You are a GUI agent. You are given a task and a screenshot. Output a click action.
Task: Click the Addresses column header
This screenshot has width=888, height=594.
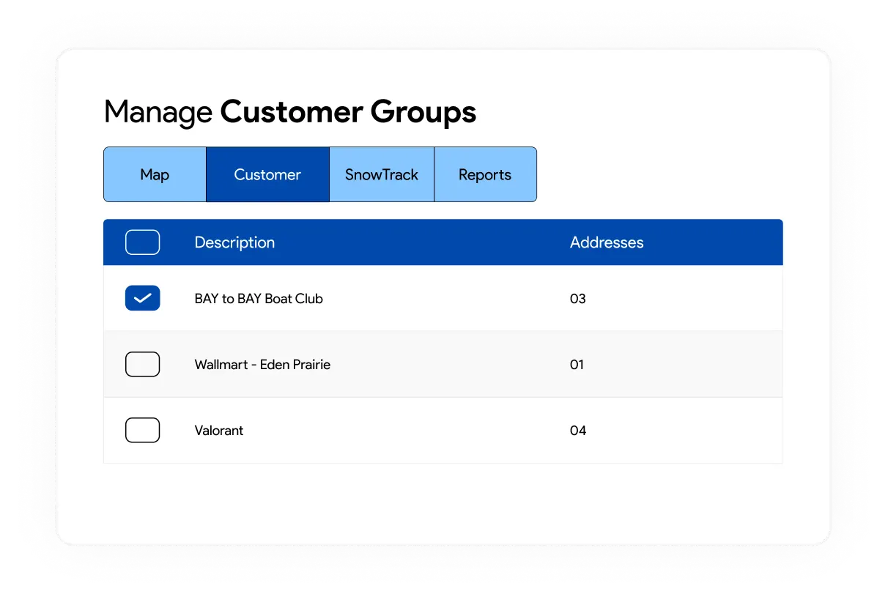click(x=607, y=242)
